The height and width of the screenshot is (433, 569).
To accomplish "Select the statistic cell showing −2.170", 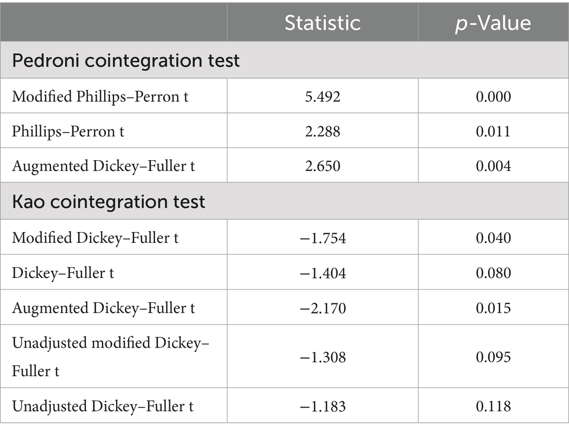I will (323, 307).
